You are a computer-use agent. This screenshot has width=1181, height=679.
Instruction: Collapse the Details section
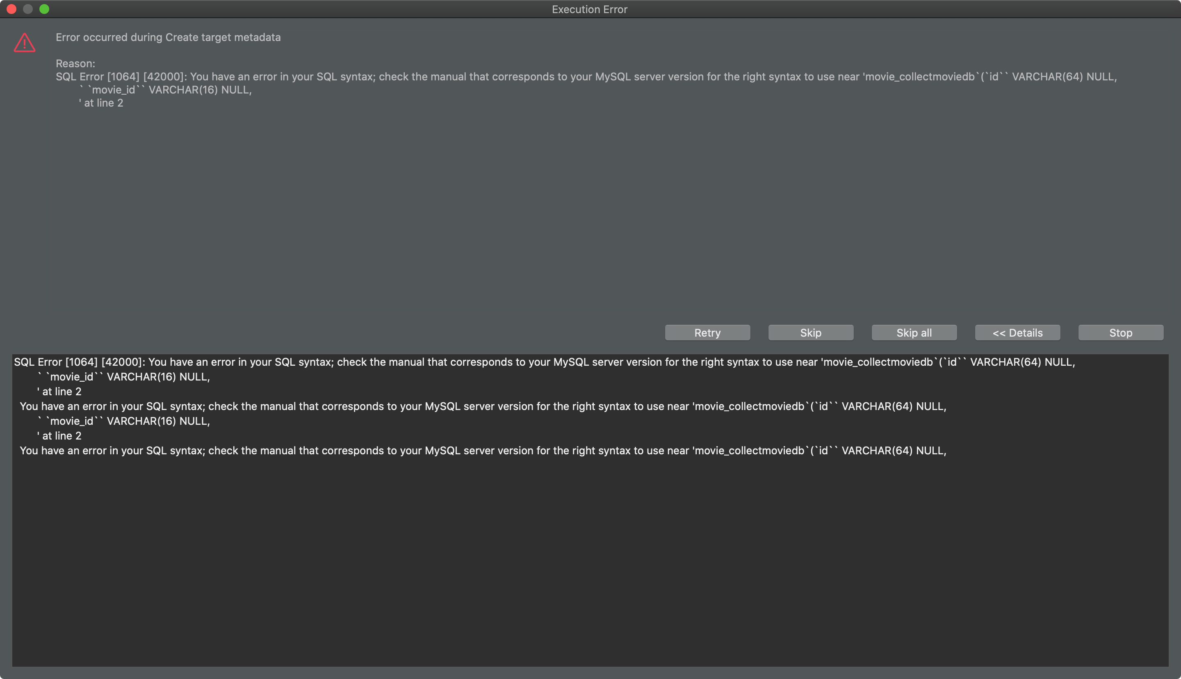point(1017,333)
